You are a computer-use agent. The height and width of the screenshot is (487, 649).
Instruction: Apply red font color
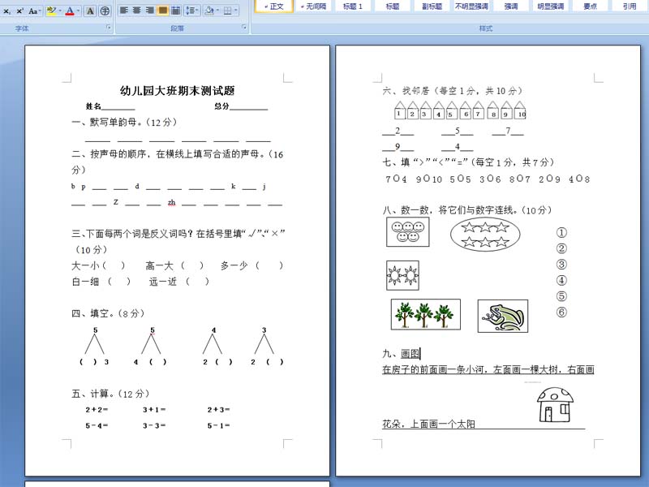(70, 11)
